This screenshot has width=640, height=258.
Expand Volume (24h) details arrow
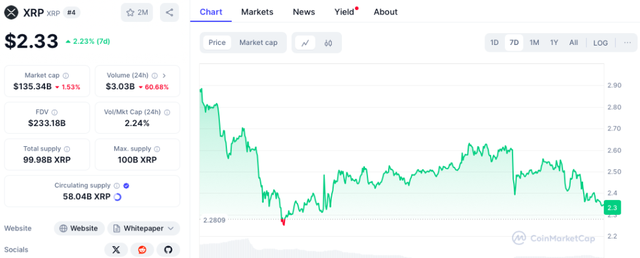click(164, 76)
